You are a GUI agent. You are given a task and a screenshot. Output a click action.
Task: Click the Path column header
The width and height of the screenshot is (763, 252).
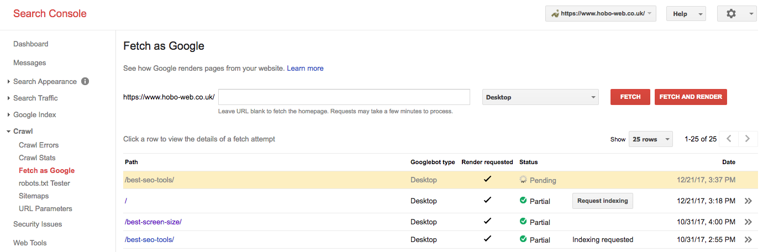coord(131,162)
